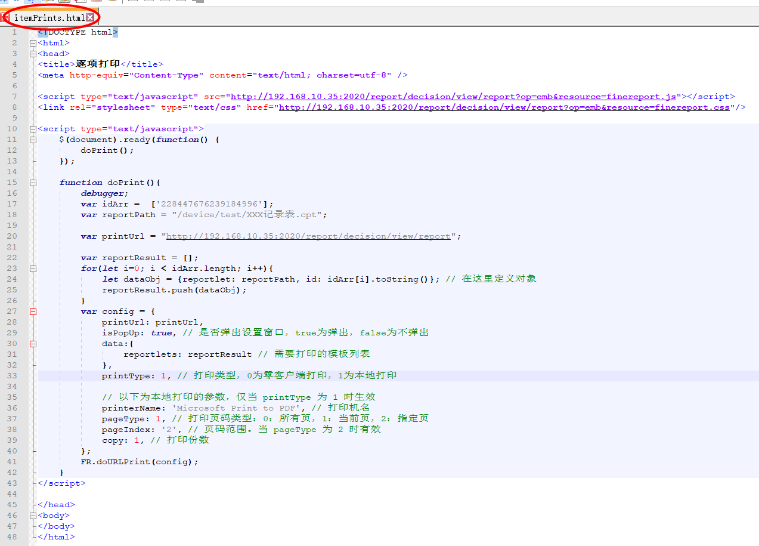Image resolution: width=759 pixels, height=546 pixels.
Task: Click the closing </script> tag on line 43
Action: pyautogui.click(x=61, y=483)
